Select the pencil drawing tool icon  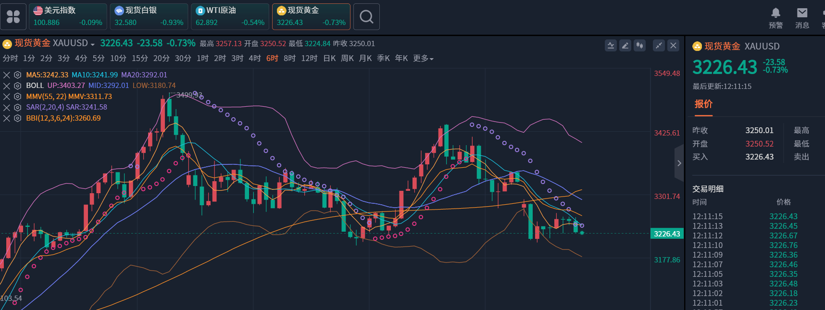coord(625,46)
